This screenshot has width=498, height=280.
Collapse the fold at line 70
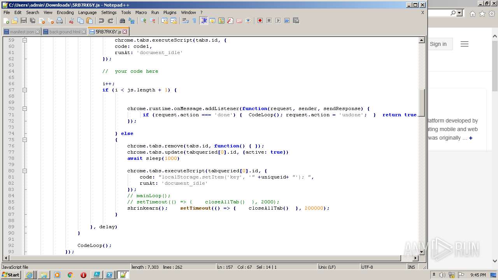[25, 108]
